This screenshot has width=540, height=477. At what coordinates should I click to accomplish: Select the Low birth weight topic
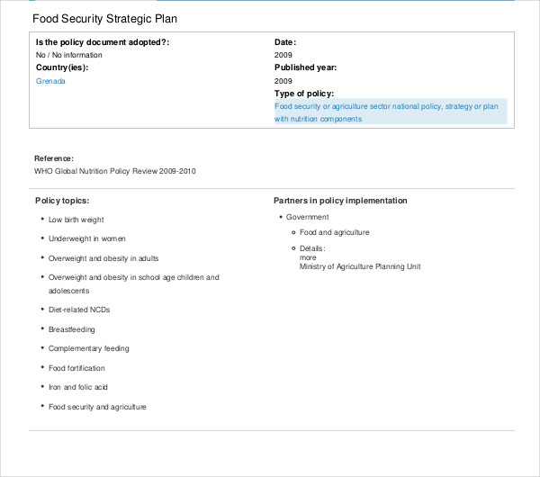tap(76, 220)
